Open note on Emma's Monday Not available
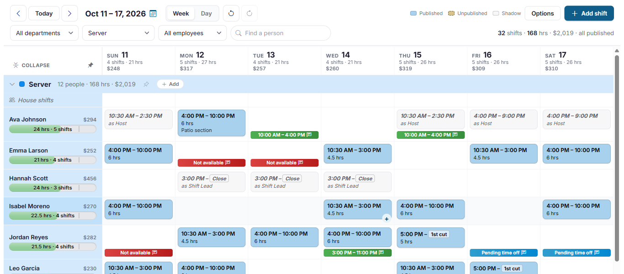Screen dimensions: 624x274 click(x=227, y=163)
